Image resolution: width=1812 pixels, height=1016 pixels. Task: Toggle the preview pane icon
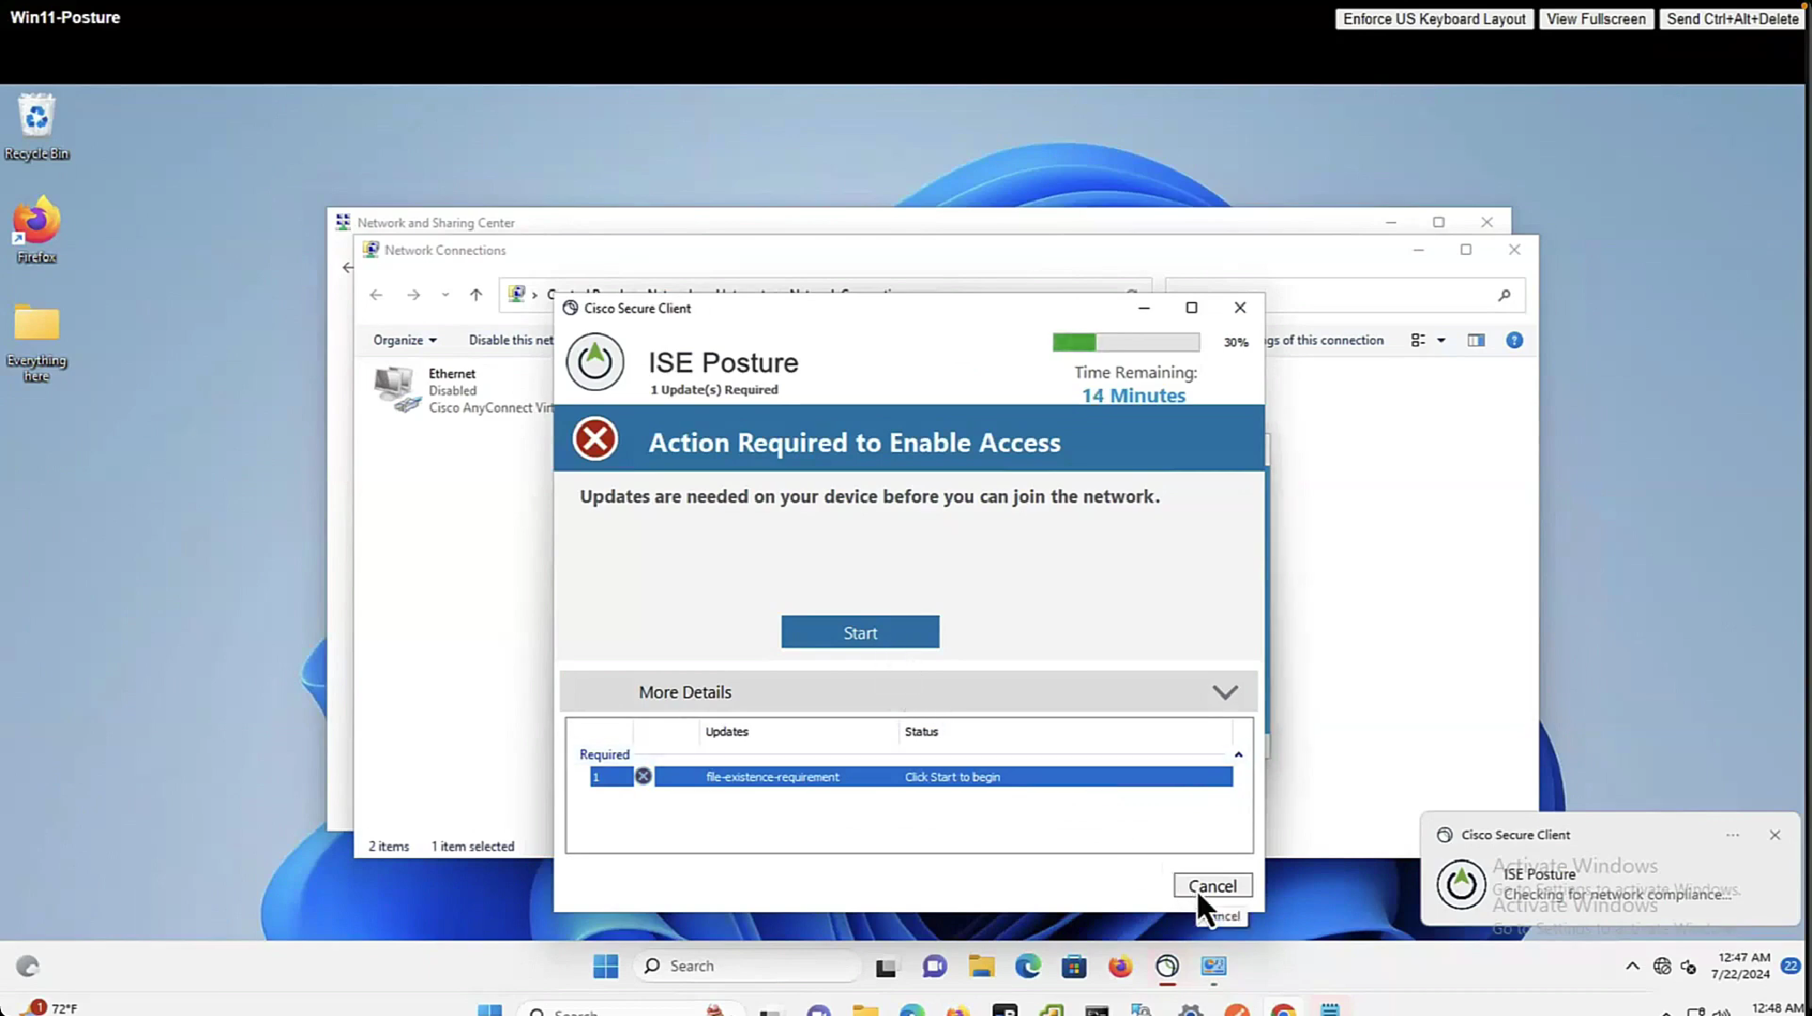[1475, 341]
